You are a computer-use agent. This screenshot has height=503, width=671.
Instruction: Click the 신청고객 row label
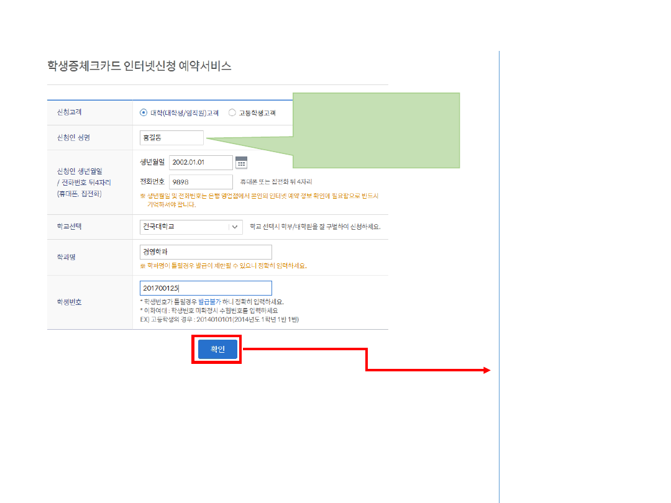(69, 112)
